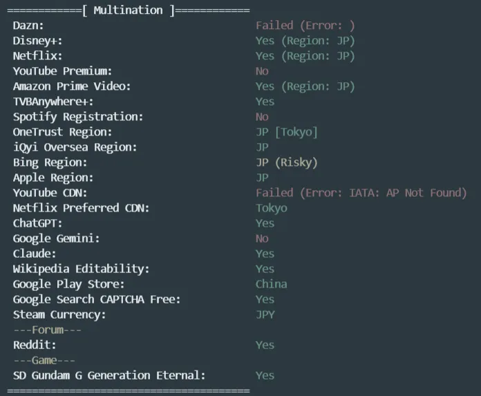Click the YouTube Premium label
Image resolution: width=481 pixels, height=396 pixels.
(62, 71)
